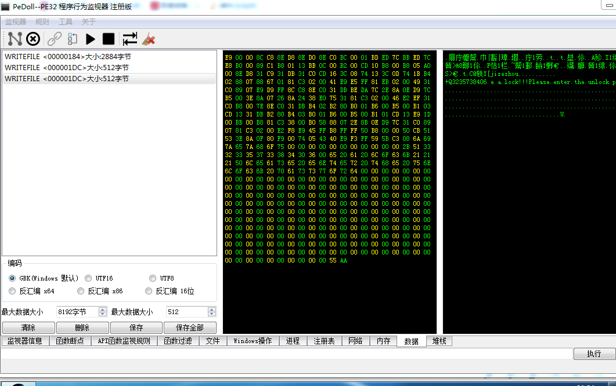The image size is (616, 386).
Task: Click the PeDoll title bar app icon
Action: [5, 7]
